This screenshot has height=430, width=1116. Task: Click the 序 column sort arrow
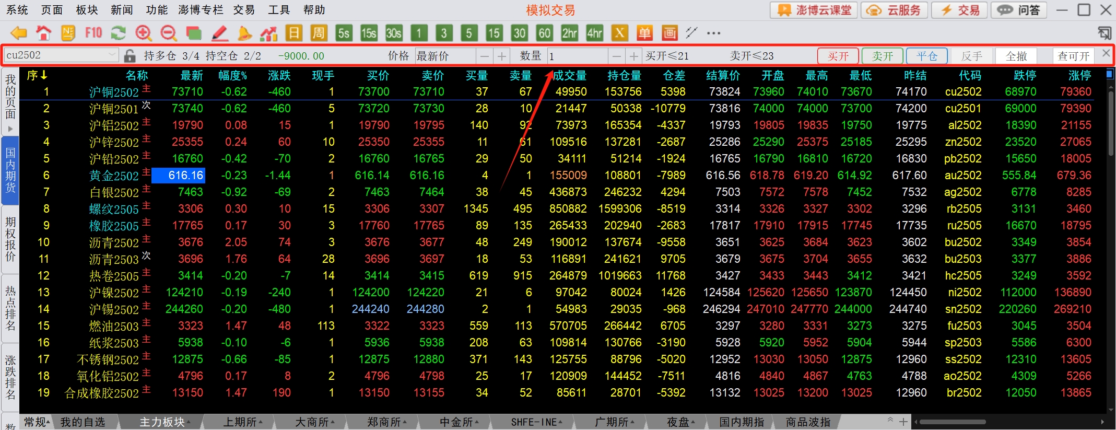43,75
